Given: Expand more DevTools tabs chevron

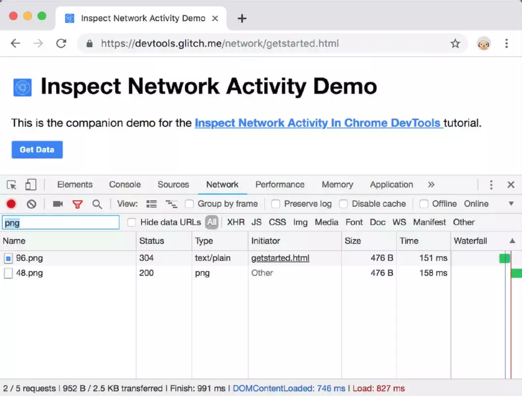Looking at the screenshot, I should 431,185.
